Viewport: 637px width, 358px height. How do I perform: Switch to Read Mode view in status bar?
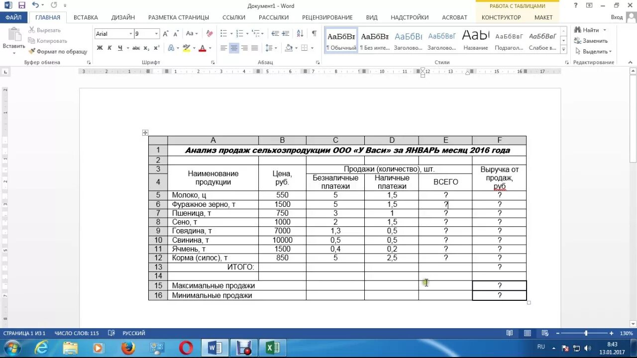510,333
